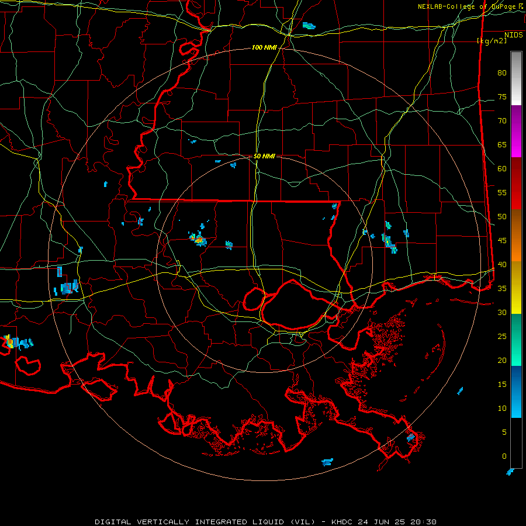Click the 24 JUN 25 date in caption
This screenshot has height=526, width=526.
coord(382,522)
